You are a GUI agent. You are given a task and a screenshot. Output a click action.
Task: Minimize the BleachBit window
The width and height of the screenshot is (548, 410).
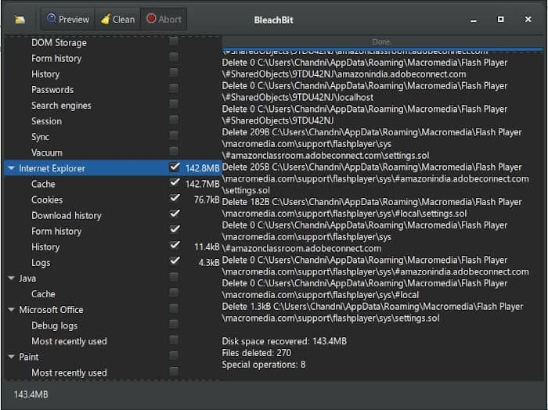click(474, 20)
